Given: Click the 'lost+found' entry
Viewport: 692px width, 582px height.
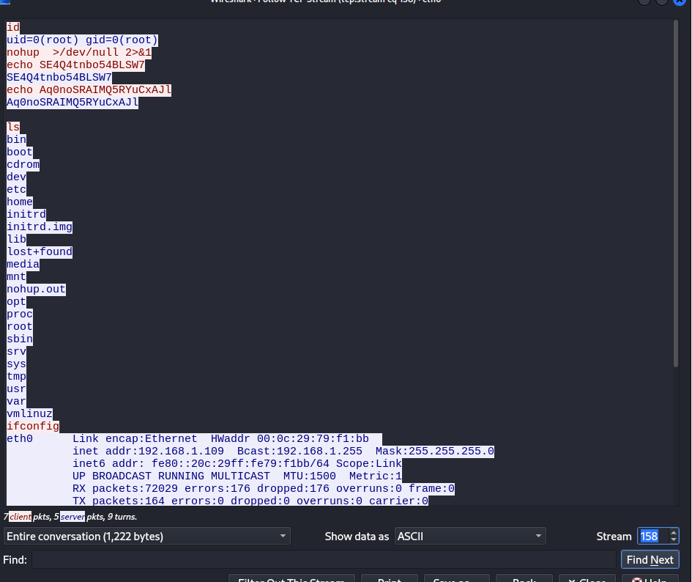Looking at the screenshot, I should 40,252.
